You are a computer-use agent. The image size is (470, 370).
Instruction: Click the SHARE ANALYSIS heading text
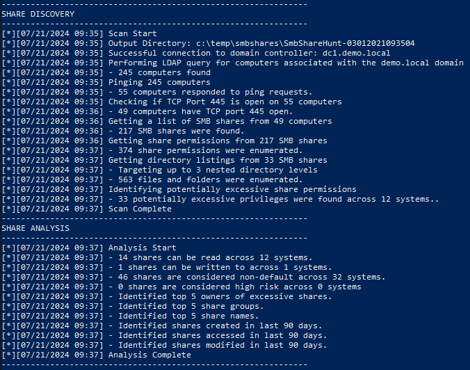tap(35, 228)
